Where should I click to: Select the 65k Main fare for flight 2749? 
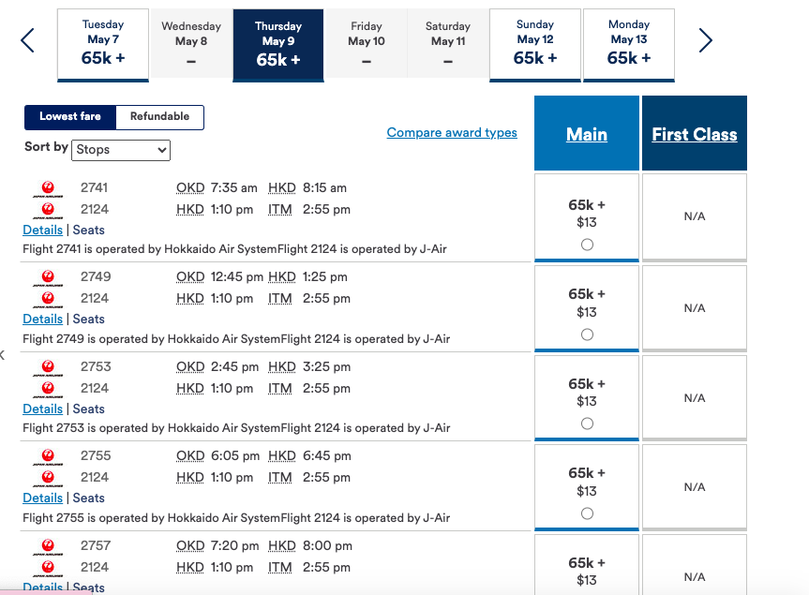click(x=586, y=333)
